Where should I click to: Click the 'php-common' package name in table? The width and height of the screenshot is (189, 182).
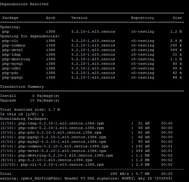(14, 45)
